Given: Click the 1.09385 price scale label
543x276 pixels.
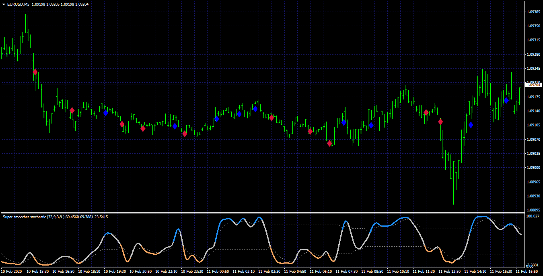Looking at the screenshot, I should click(x=533, y=12).
